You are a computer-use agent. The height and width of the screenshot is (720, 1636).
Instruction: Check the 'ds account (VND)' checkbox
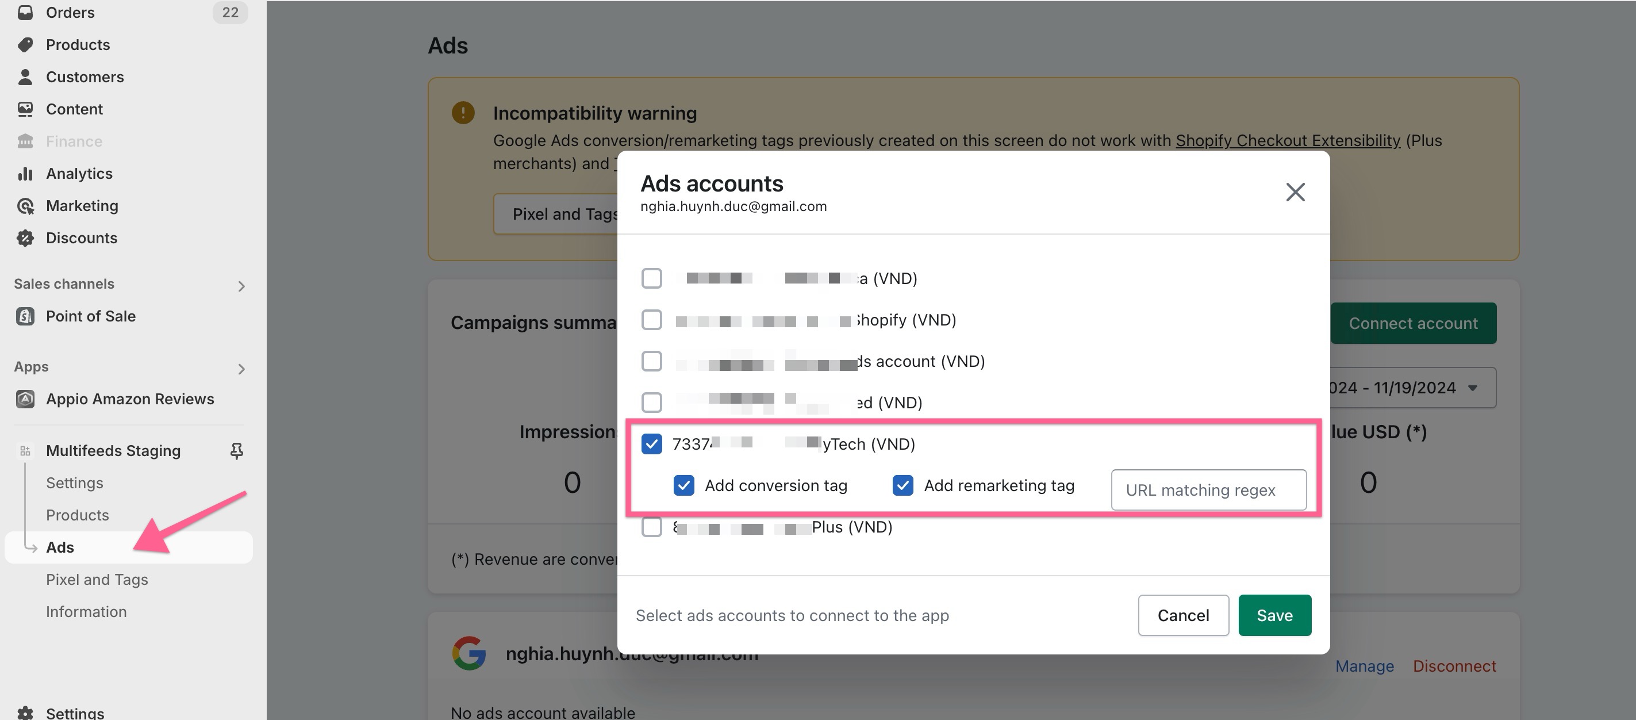click(651, 361)
